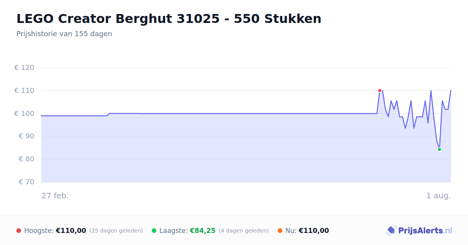
Task: Click the orange Nu legend dot
Action: (x=280, y=231)
